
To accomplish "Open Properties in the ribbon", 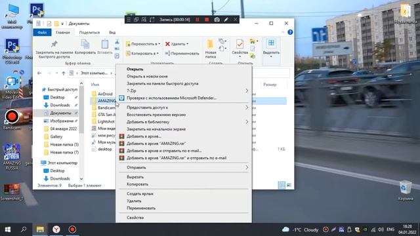I will 240,48.
